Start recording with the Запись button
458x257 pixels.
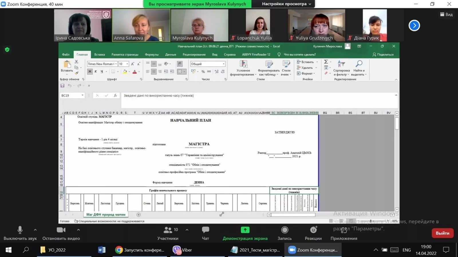tap(285, 230)
